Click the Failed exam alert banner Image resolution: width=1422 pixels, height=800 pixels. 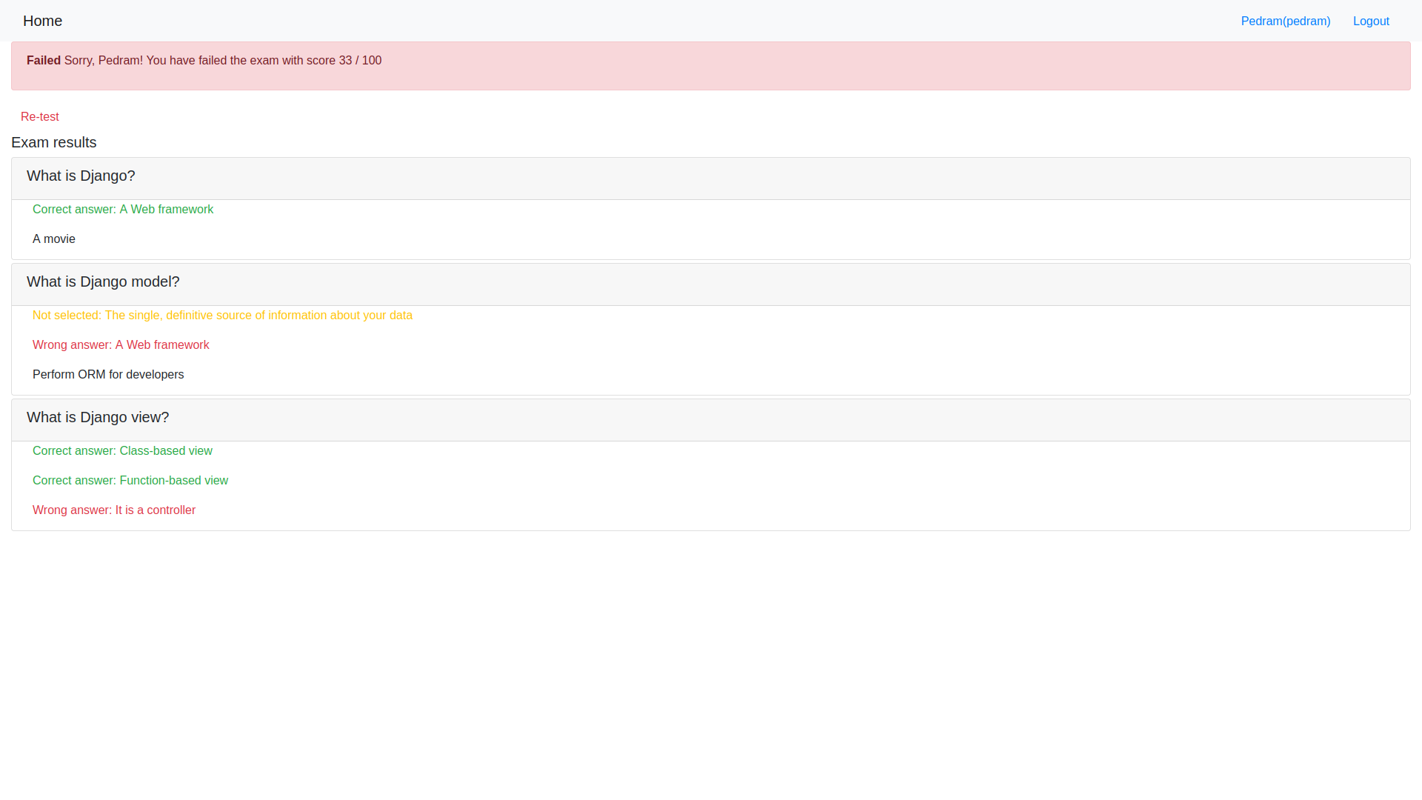815,70
